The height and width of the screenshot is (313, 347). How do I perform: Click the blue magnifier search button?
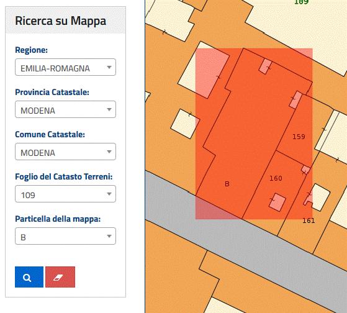pos(29,277)
